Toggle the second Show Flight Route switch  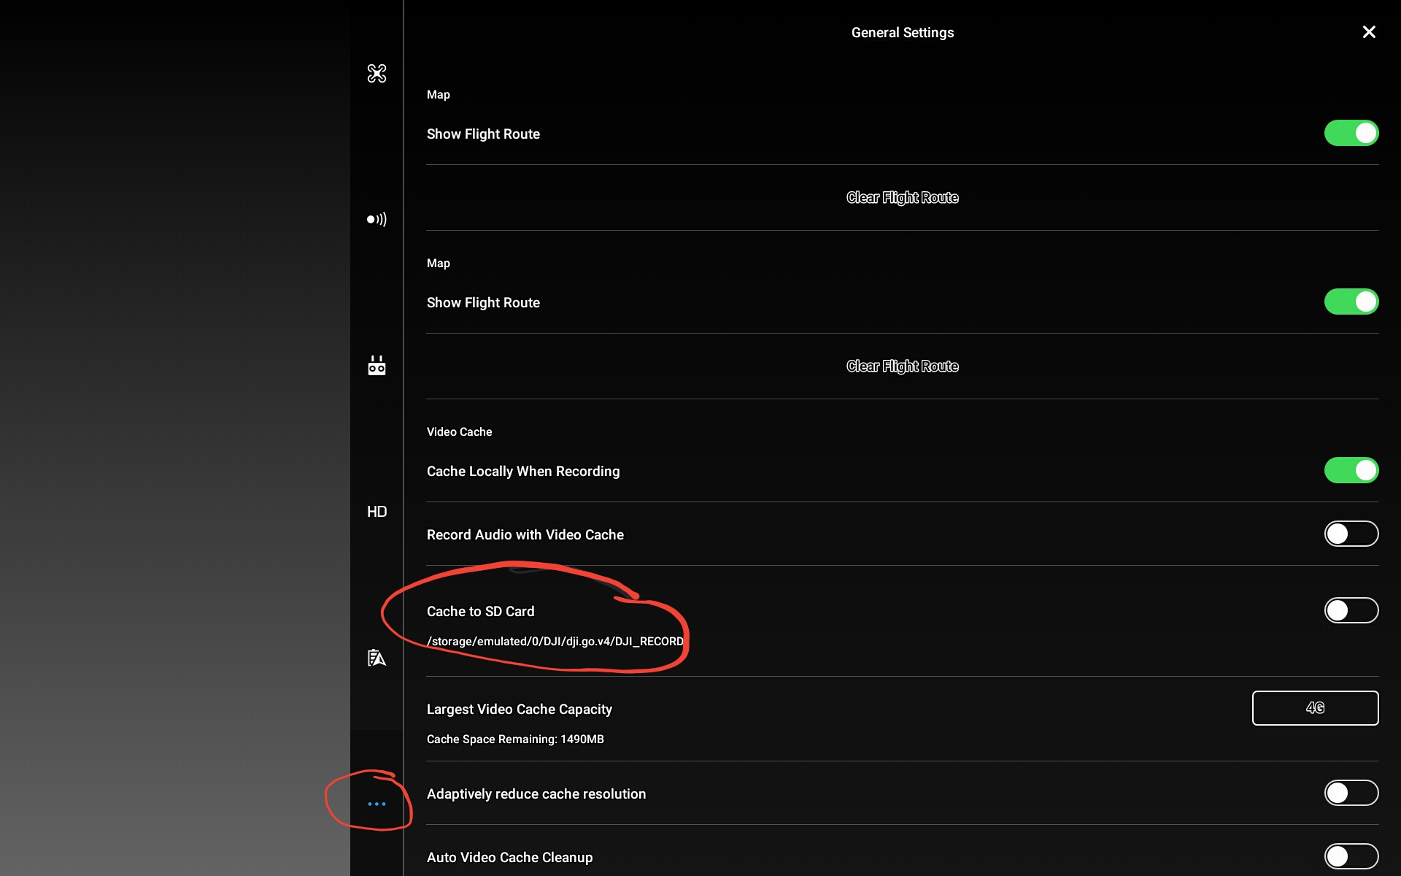pyautogui.click(x=1351, y=301)
